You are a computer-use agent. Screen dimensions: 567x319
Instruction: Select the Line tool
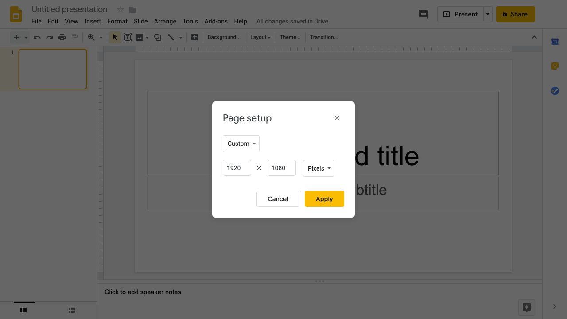171,37
